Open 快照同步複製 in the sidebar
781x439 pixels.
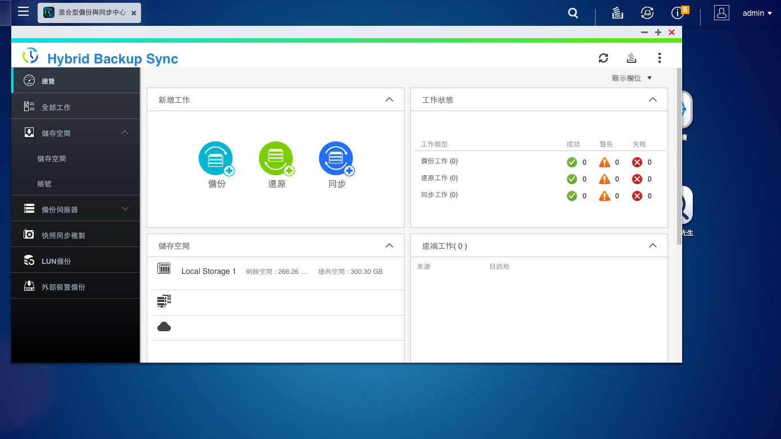pos(75,235)
